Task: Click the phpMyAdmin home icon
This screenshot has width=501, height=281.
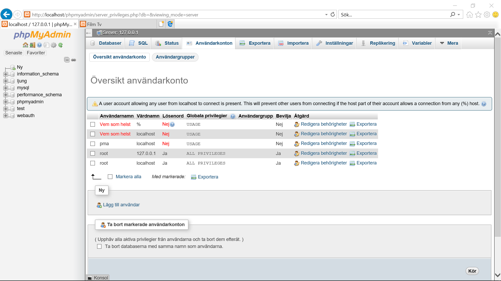Action: [25, 45]
